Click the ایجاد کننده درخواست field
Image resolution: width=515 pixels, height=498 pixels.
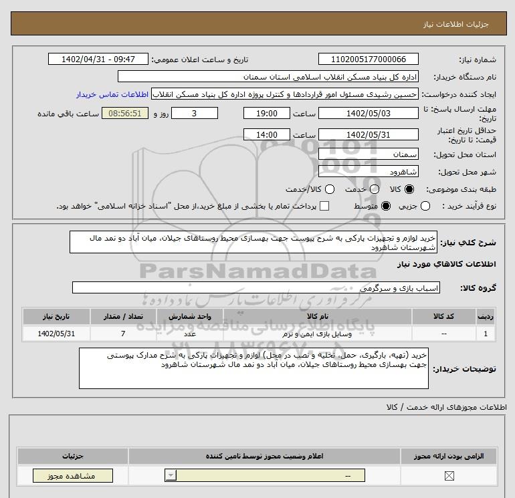[x=285, y=94]
